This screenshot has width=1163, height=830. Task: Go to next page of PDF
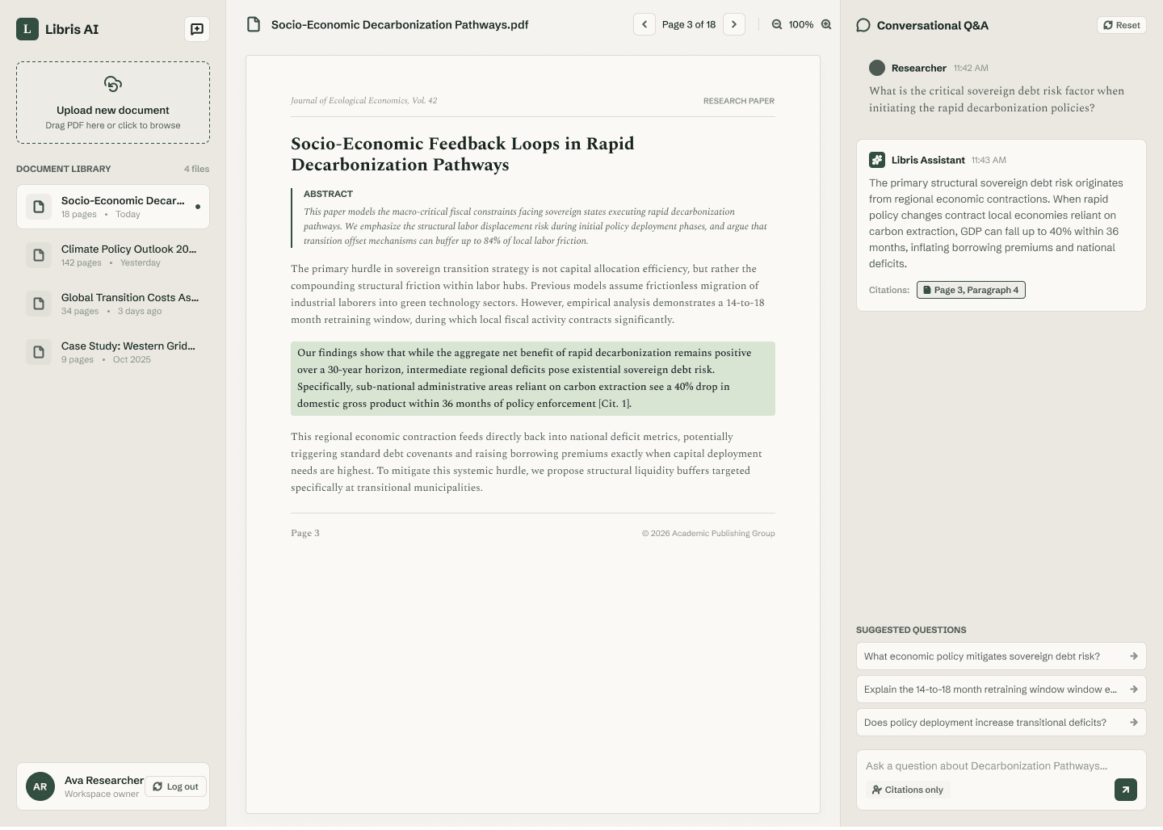click(734, 24)
